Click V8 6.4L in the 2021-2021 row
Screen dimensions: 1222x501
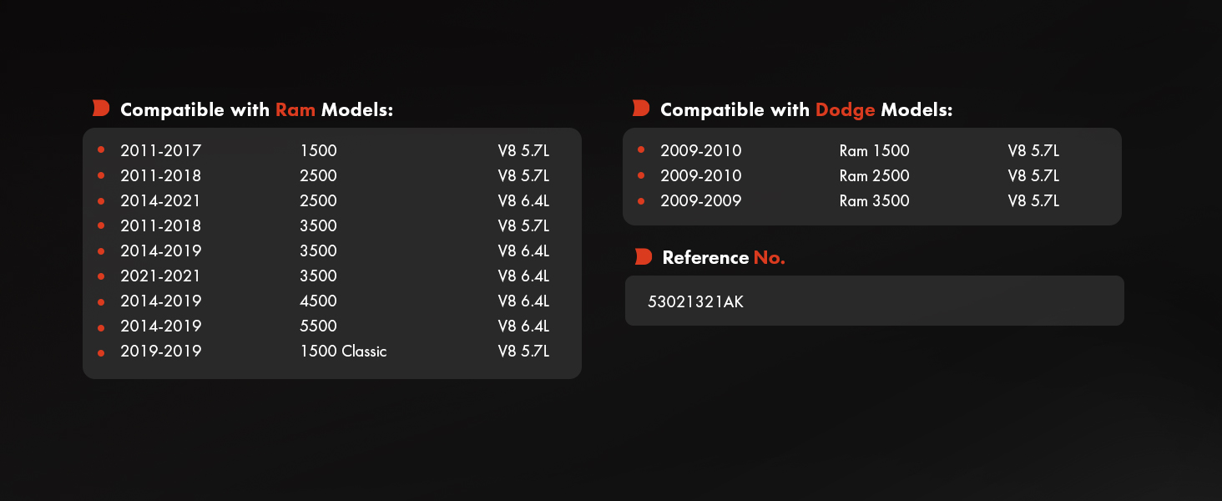523,276
